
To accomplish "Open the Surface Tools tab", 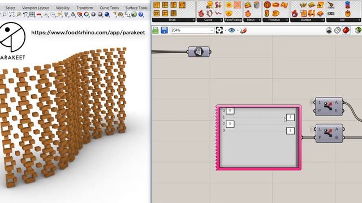I will [x=136, y=8].
